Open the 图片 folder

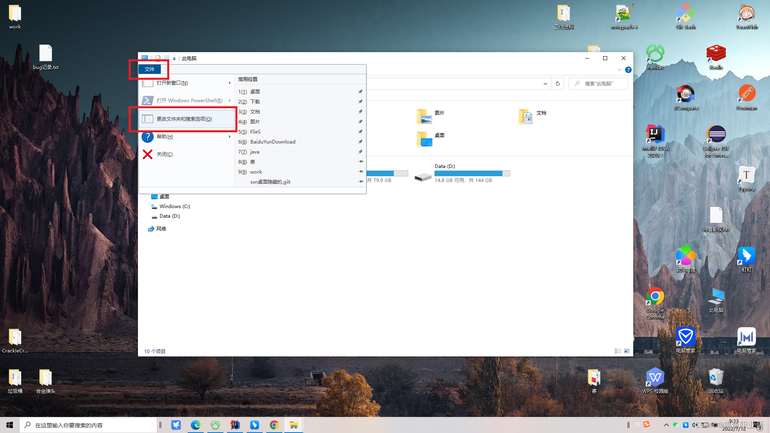(x=424, y=117)
